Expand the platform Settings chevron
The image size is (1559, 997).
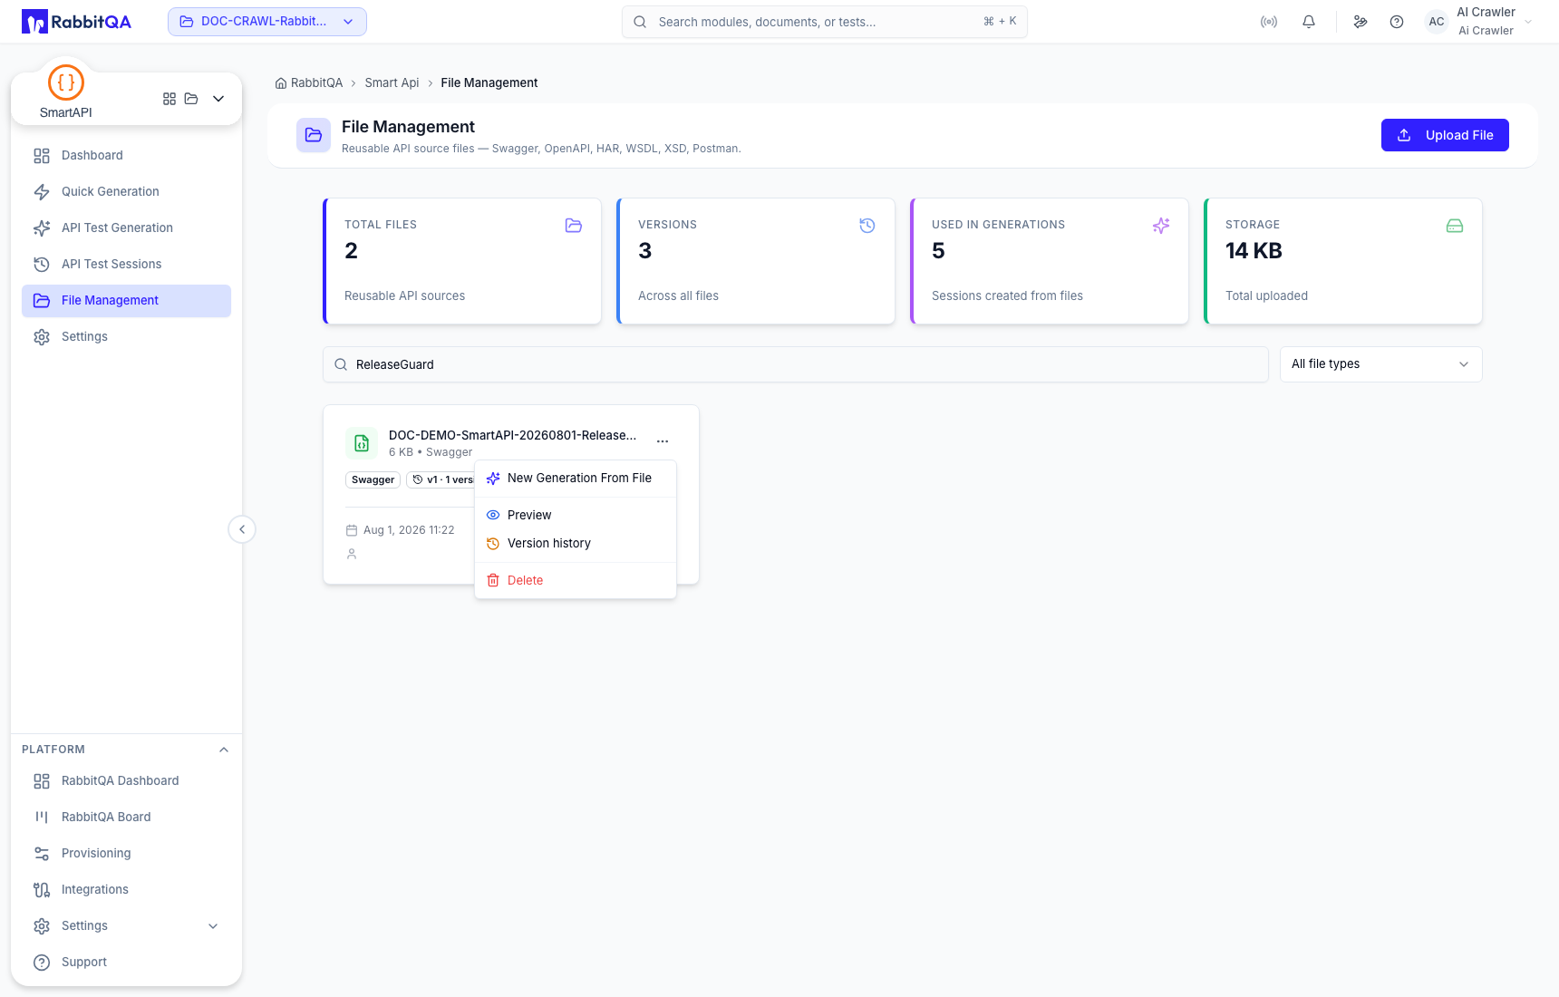pos(213,925)
